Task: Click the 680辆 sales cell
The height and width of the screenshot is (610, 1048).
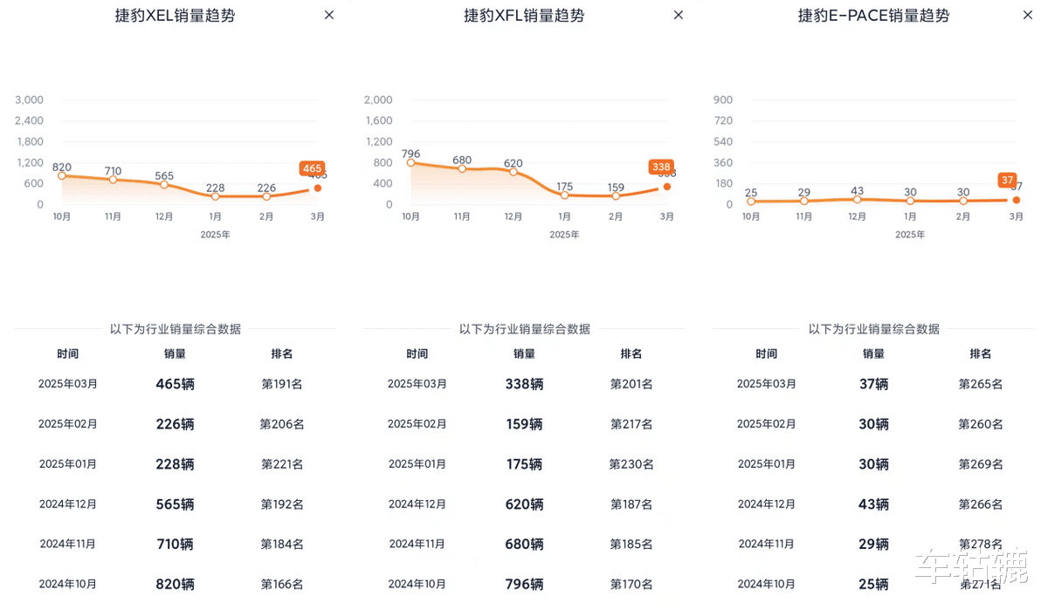Action: click(524, 545)
